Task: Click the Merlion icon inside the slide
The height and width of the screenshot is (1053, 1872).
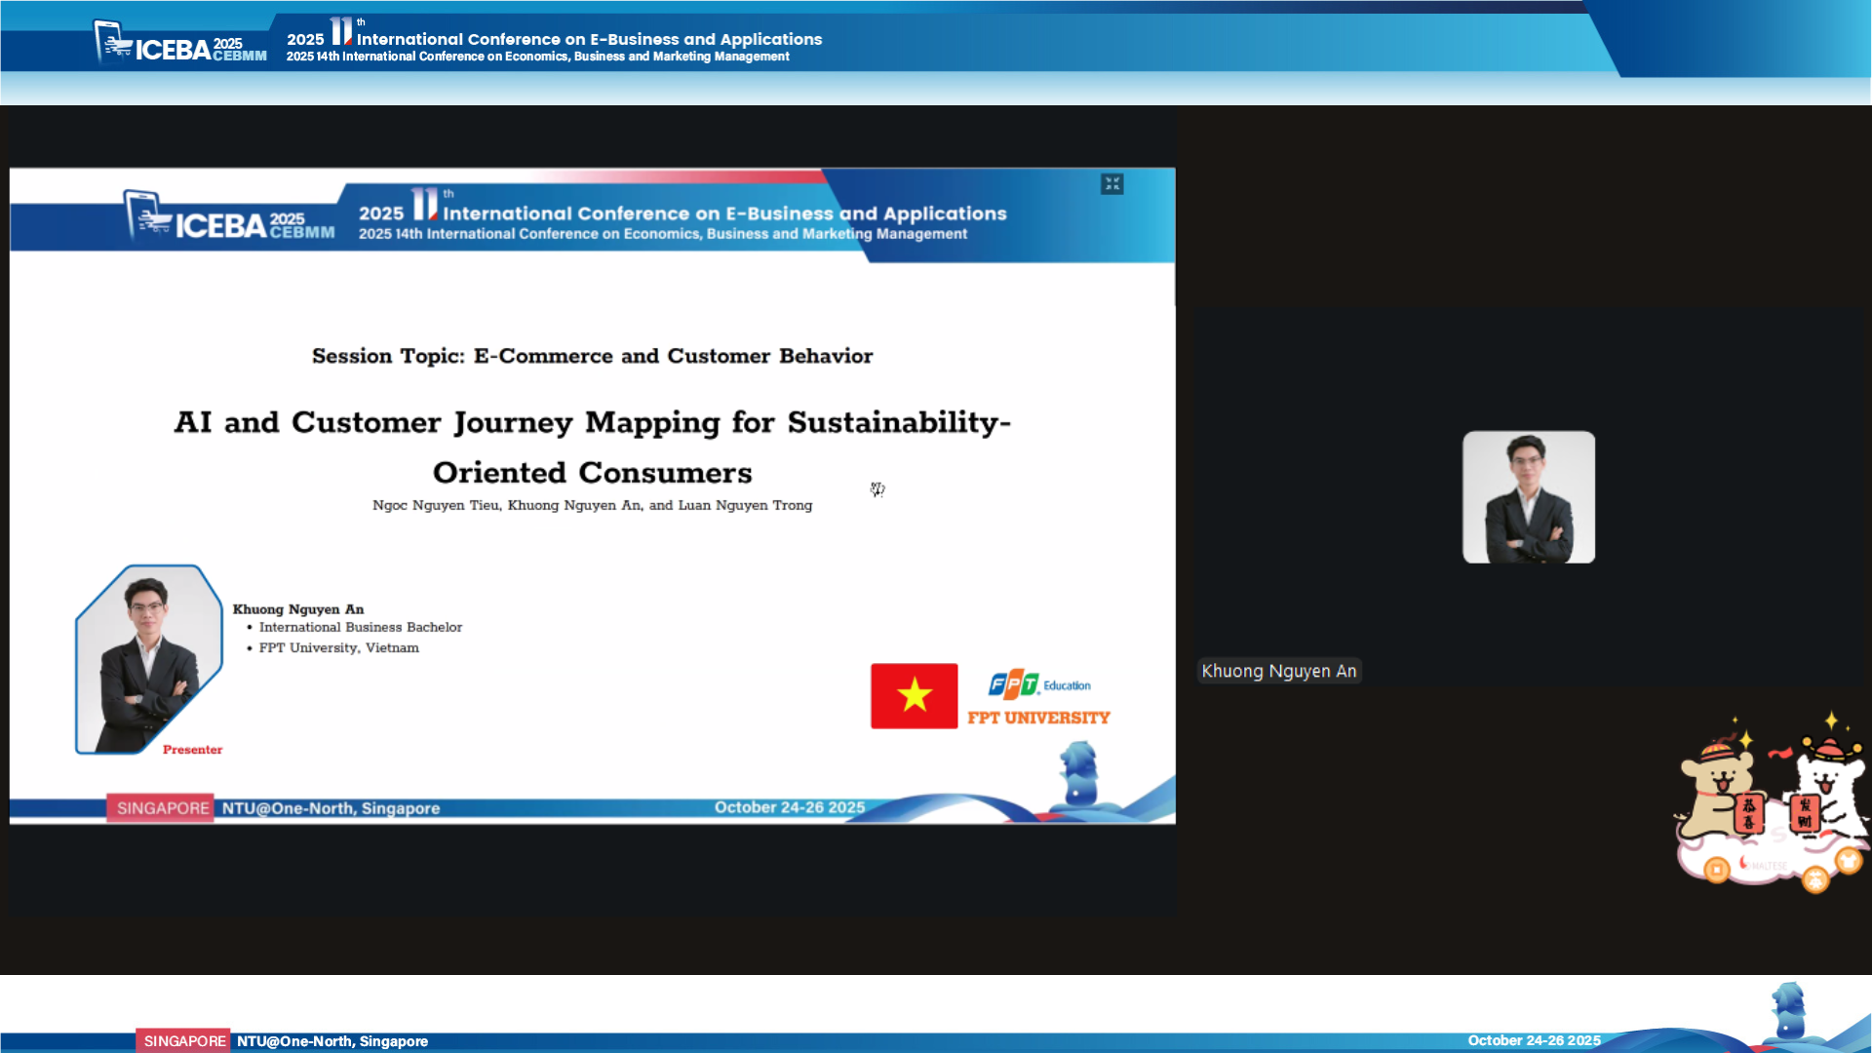Action: (x=1079, y=773)
